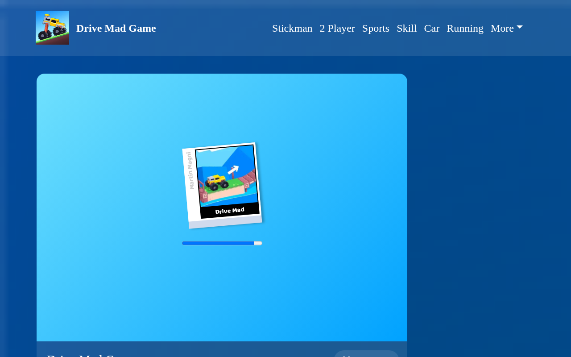Browse the Car games category

[432, 28]
